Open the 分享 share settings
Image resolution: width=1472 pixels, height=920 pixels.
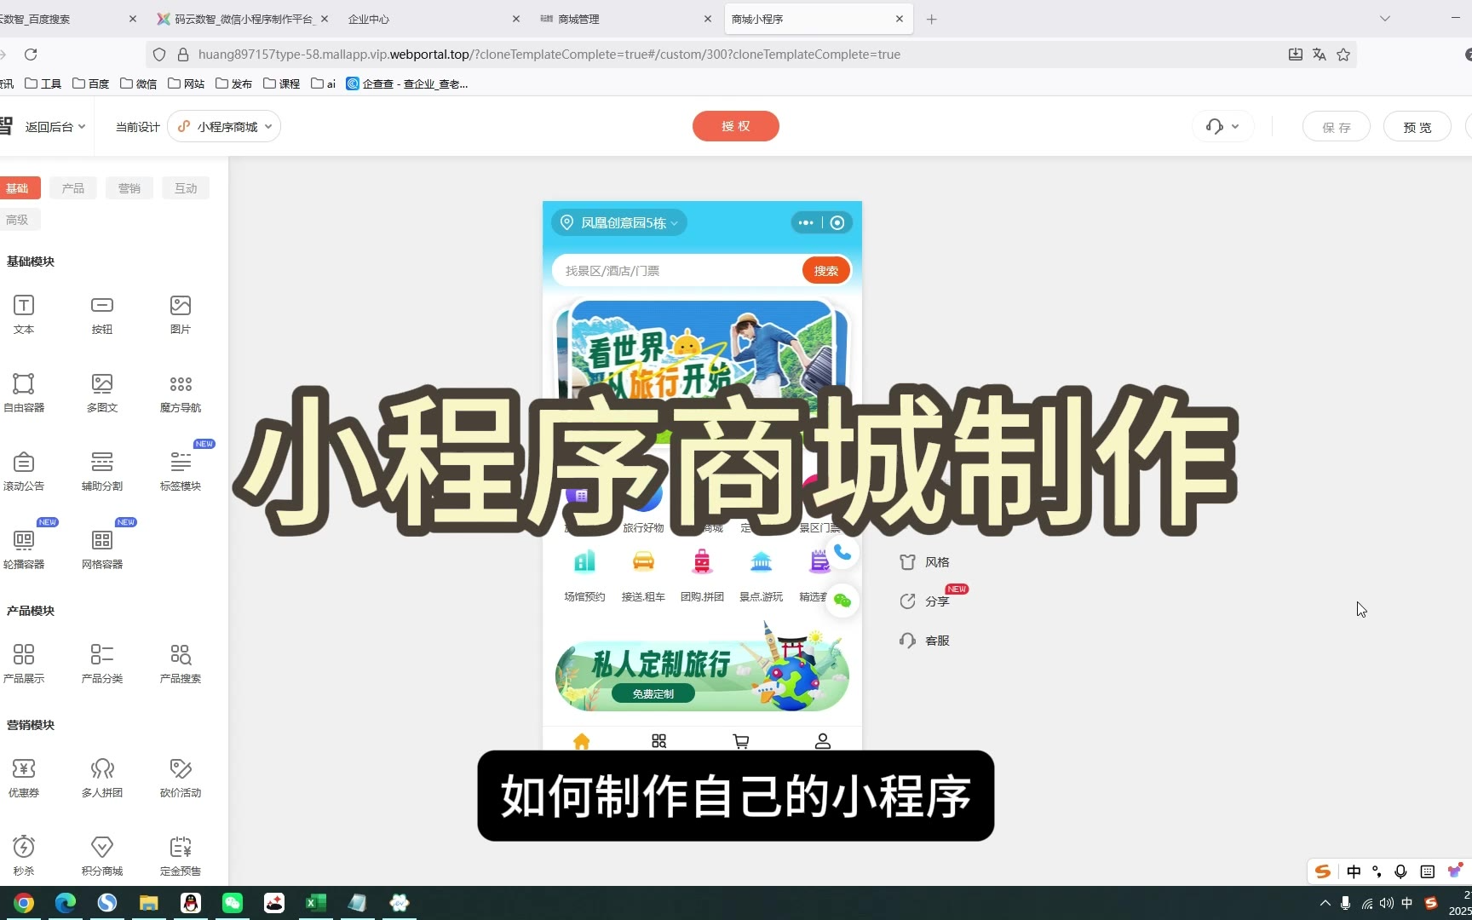point(925,601)
